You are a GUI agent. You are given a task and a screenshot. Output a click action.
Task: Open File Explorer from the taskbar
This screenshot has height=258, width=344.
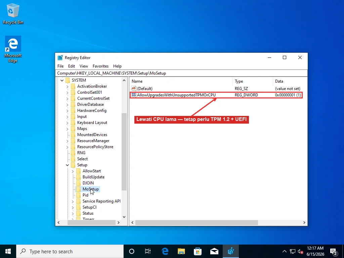[181, 251]
